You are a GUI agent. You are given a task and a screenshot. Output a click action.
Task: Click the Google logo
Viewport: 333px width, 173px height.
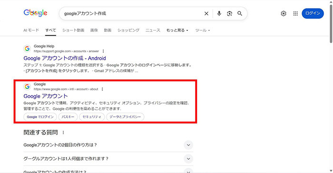[x=36, y=13]
